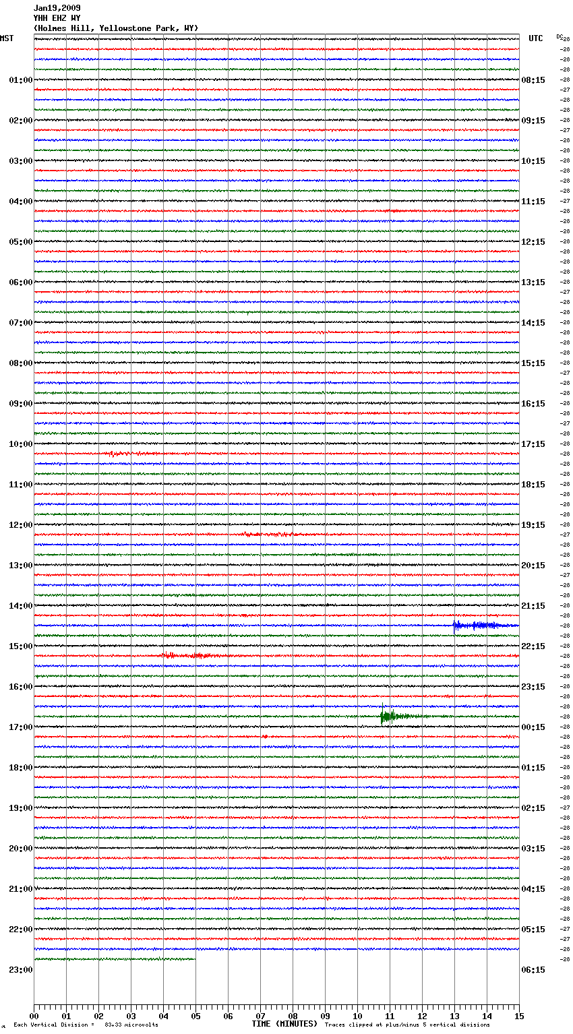Select the 02:00 MST hour label
This screenshot has height=1034, width=573.
(21, 121)
